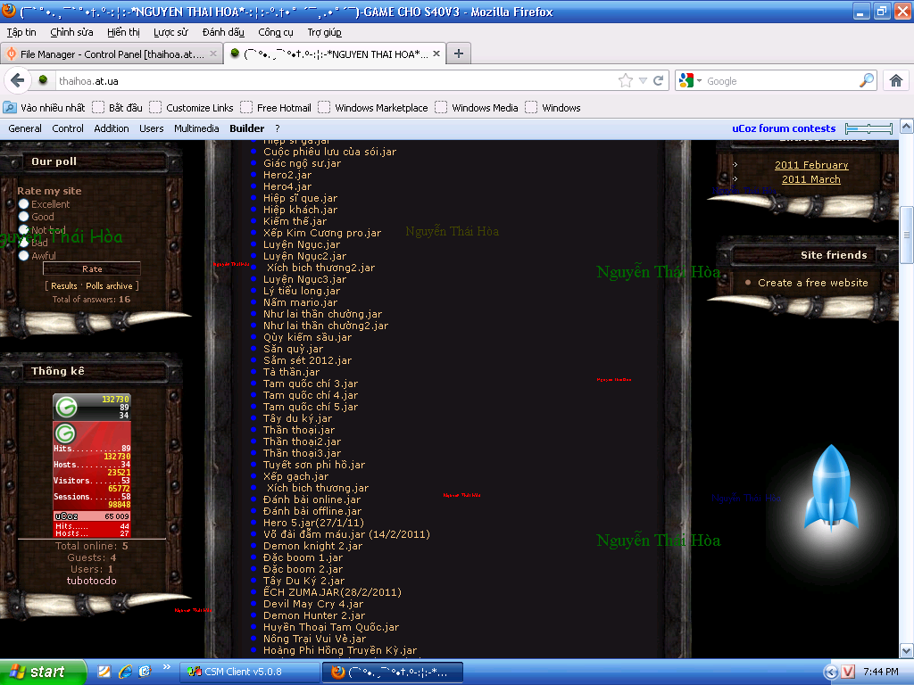Open a new tab with the plus button
The image size is (914, 685).
(458, 54)
